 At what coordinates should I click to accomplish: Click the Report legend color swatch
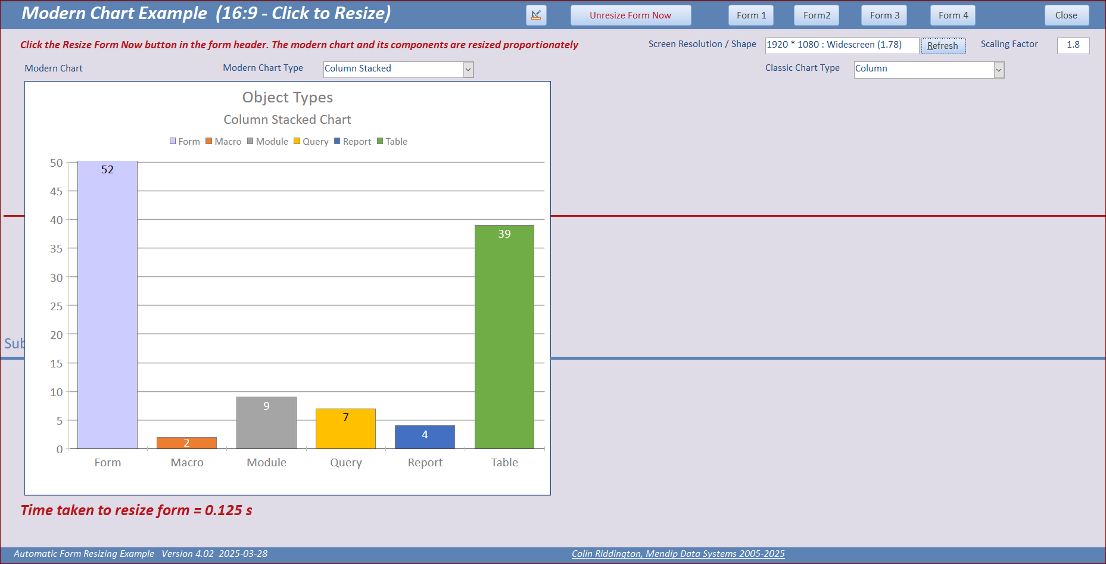point(337,141)
